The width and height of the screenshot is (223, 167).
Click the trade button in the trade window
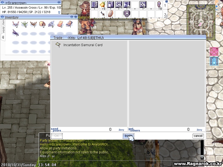[x=128, y=136]
